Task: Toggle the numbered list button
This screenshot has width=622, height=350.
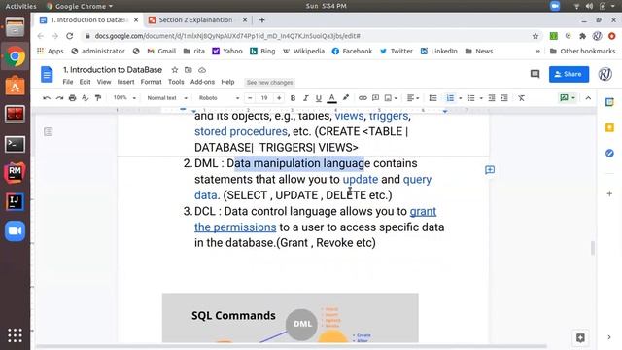Action: [x=450, y=98]
